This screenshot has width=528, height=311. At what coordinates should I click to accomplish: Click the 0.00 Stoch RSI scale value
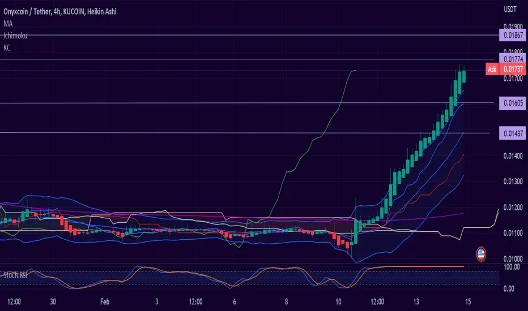coord(509,288)
